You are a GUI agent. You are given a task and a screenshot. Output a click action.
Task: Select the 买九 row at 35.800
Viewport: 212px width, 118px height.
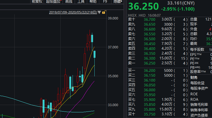[158, 109]
